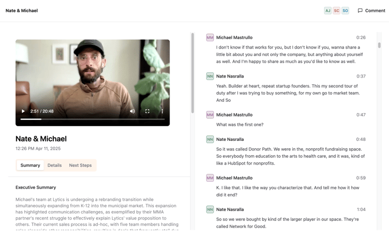The image size is (389, 236).
Task: Switch to the Details tab
Action: coord(55,165)
